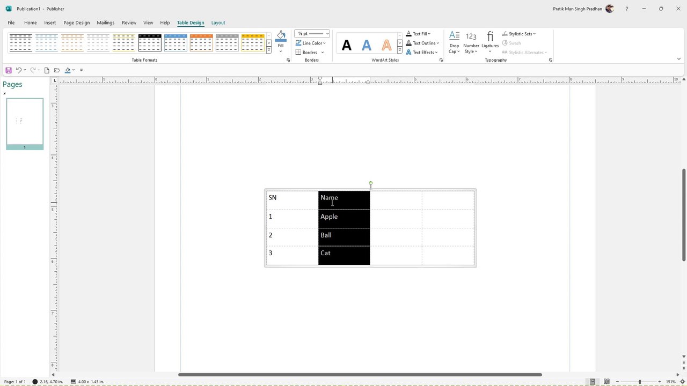Click the Undo arrow icon
Image resolution: width=687 pixels, height=386 pixels.
point(19,70)
